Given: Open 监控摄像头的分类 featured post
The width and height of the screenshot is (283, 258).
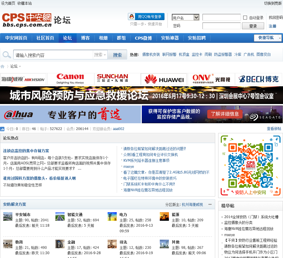Looking at the screenshot, I should [x=238, y=223].
